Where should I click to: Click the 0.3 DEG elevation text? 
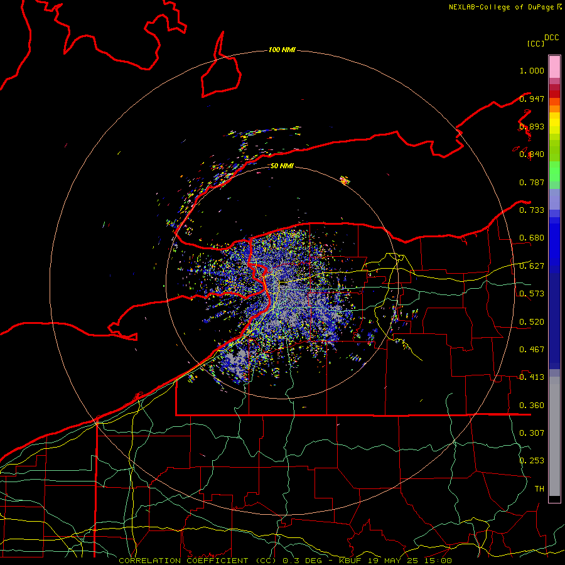click(x=304, y=561)
